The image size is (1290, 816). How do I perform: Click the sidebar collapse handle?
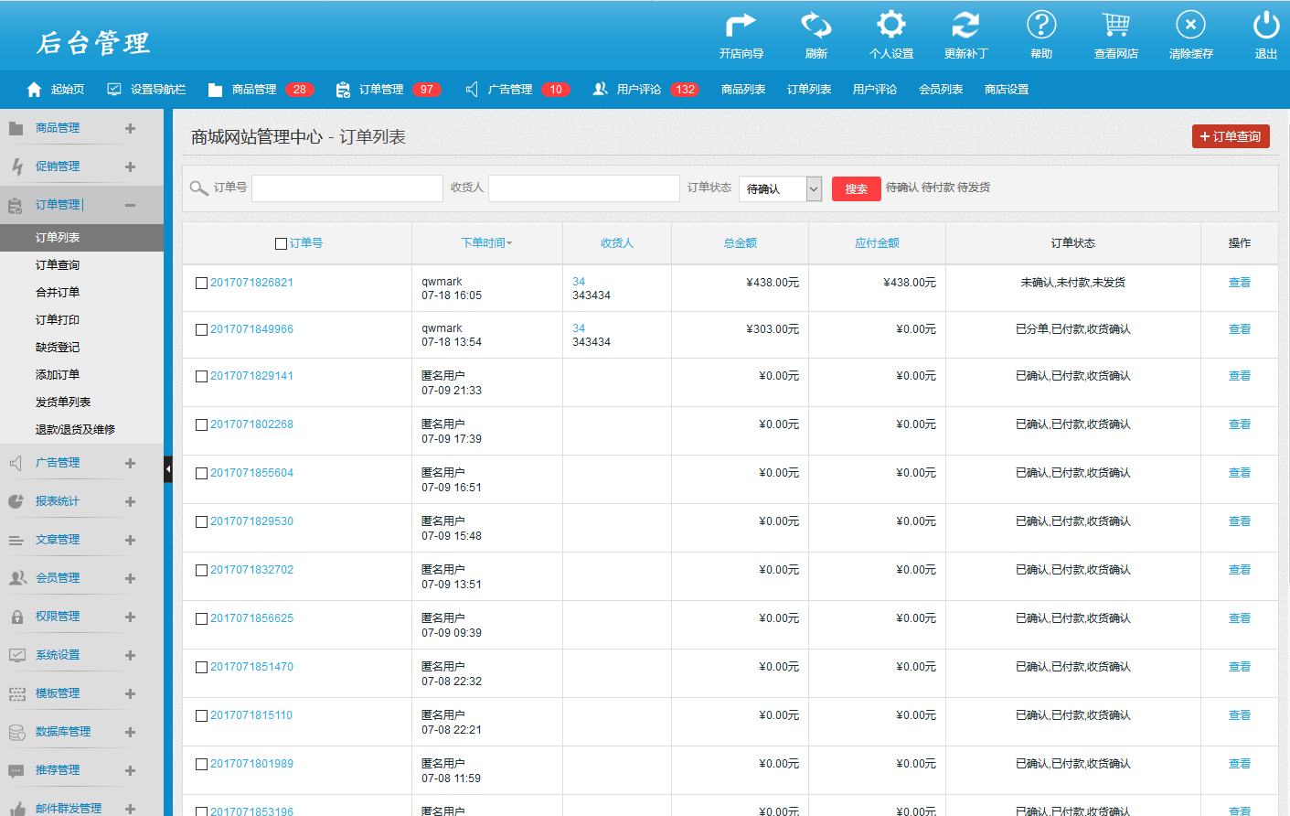pyautogui.click(x=168, y=469)
